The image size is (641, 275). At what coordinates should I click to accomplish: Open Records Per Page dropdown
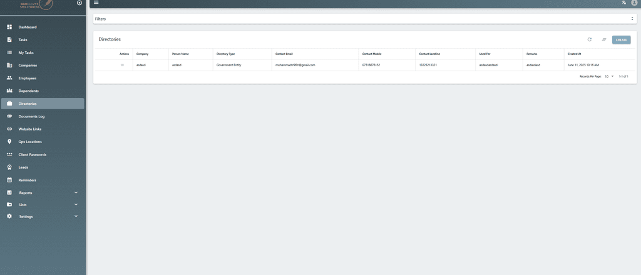pyautogui.click(x=610, y=76)
